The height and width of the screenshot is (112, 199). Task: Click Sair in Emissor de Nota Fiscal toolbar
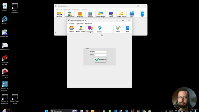pyautogui.click(x=127, y=29)
